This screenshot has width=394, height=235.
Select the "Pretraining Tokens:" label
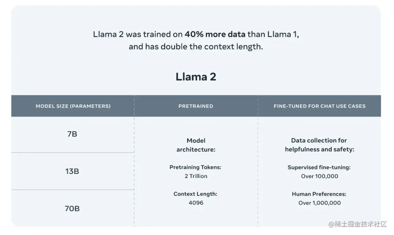tap(196, 167)
